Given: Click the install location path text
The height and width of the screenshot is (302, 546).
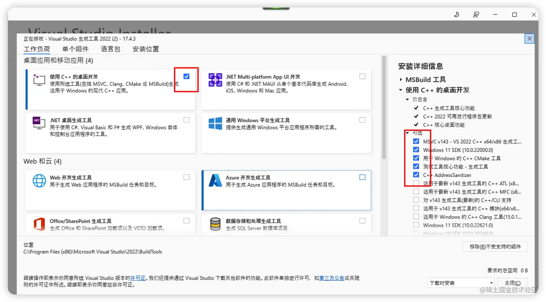Looking at the screenshot, I should point(93,252).
